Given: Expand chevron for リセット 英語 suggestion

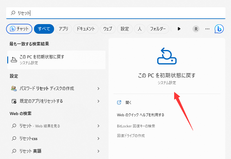Looking at the screenshot, I should coord(98,151).
